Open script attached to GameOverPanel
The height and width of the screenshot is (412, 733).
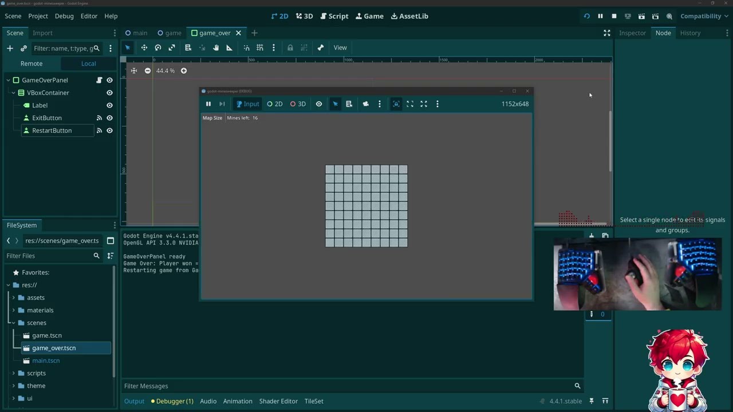(99, 80)
